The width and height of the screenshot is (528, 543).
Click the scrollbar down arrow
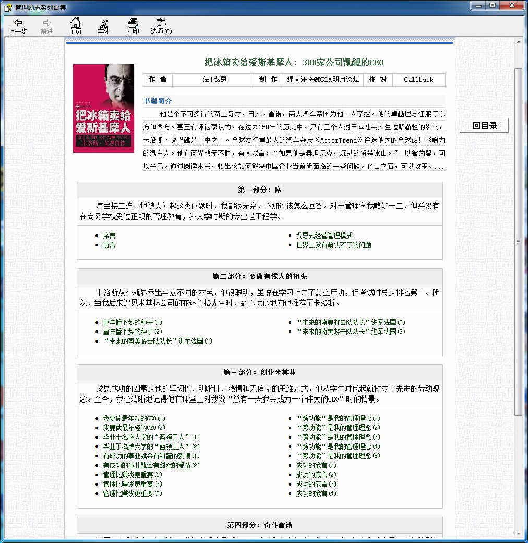518,534
